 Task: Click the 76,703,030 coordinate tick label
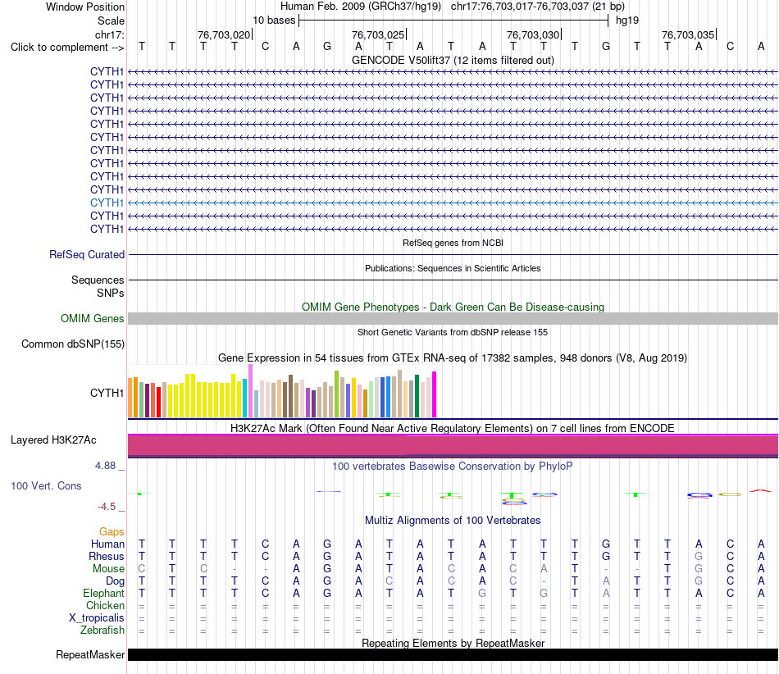tap(533, 34)
